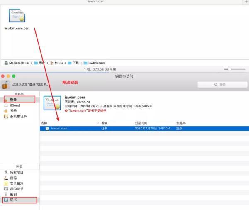
Task: Click the 系统 padlock icon in sidebar
Action: pos(6,111)
